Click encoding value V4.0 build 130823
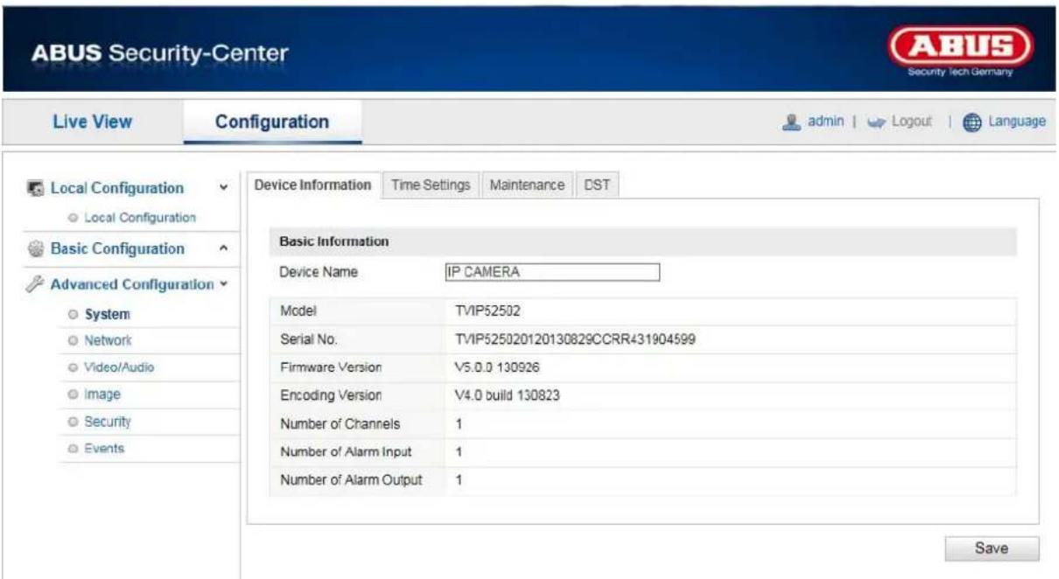Image resolution: width=1059 pixels, height=579 pixels. click(x=508, y=395)
